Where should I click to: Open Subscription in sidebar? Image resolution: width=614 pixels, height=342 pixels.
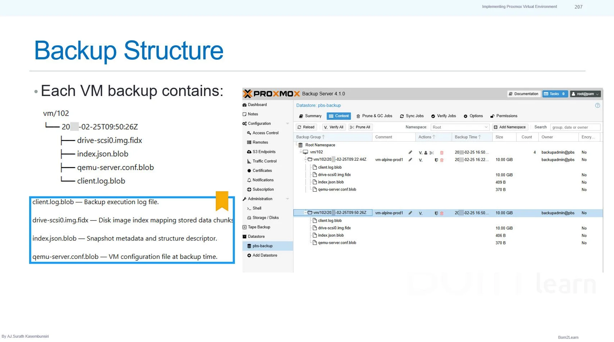point(260,189)
